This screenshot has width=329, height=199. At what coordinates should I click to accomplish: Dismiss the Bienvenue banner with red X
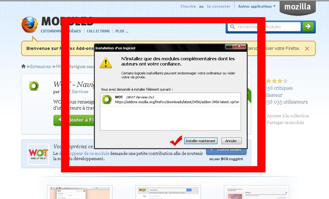pyautogui.click(x=307, y=49)
